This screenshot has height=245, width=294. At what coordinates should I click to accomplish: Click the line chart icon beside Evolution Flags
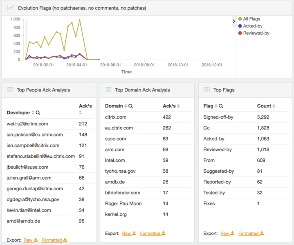point(11,8)
